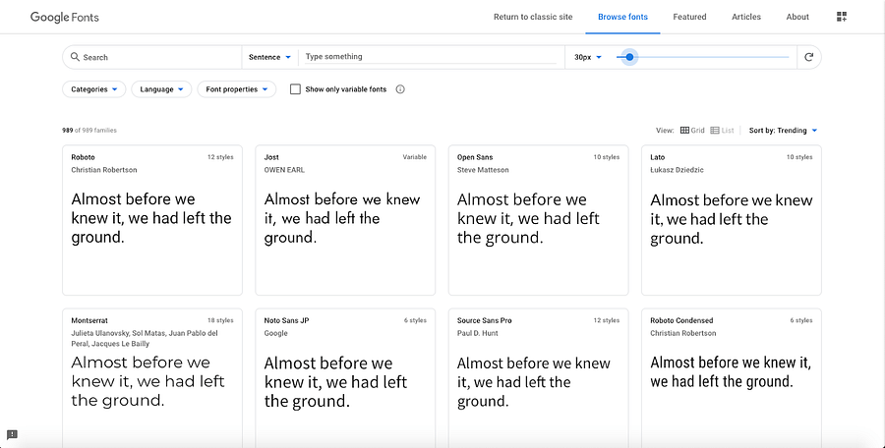
Task: Click the feedback icon at bottom left
Action: pyautogui.click(x=12, y=434)
